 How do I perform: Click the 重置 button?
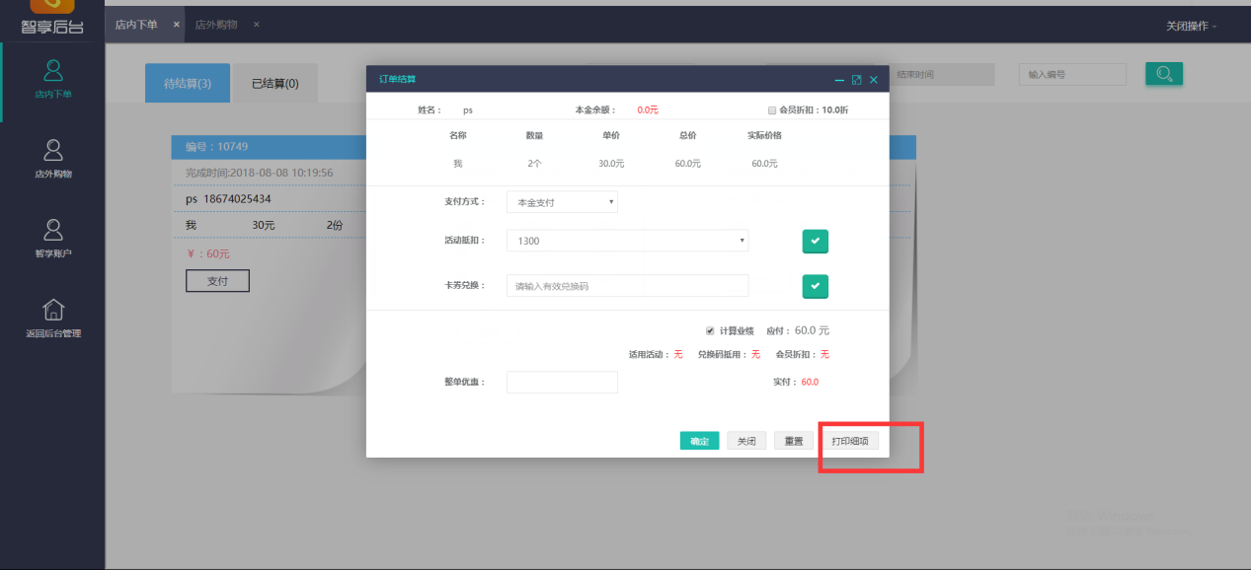point(794,441)
